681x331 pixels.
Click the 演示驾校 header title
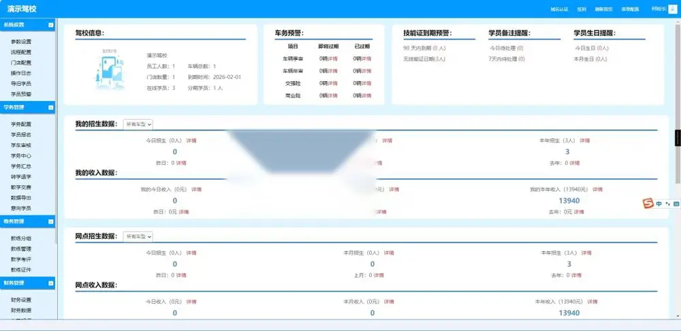(x=22, y=9)
